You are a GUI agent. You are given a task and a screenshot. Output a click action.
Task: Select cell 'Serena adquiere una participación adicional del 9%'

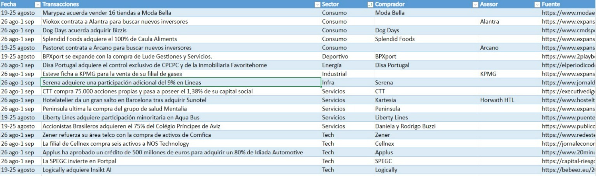181,83
